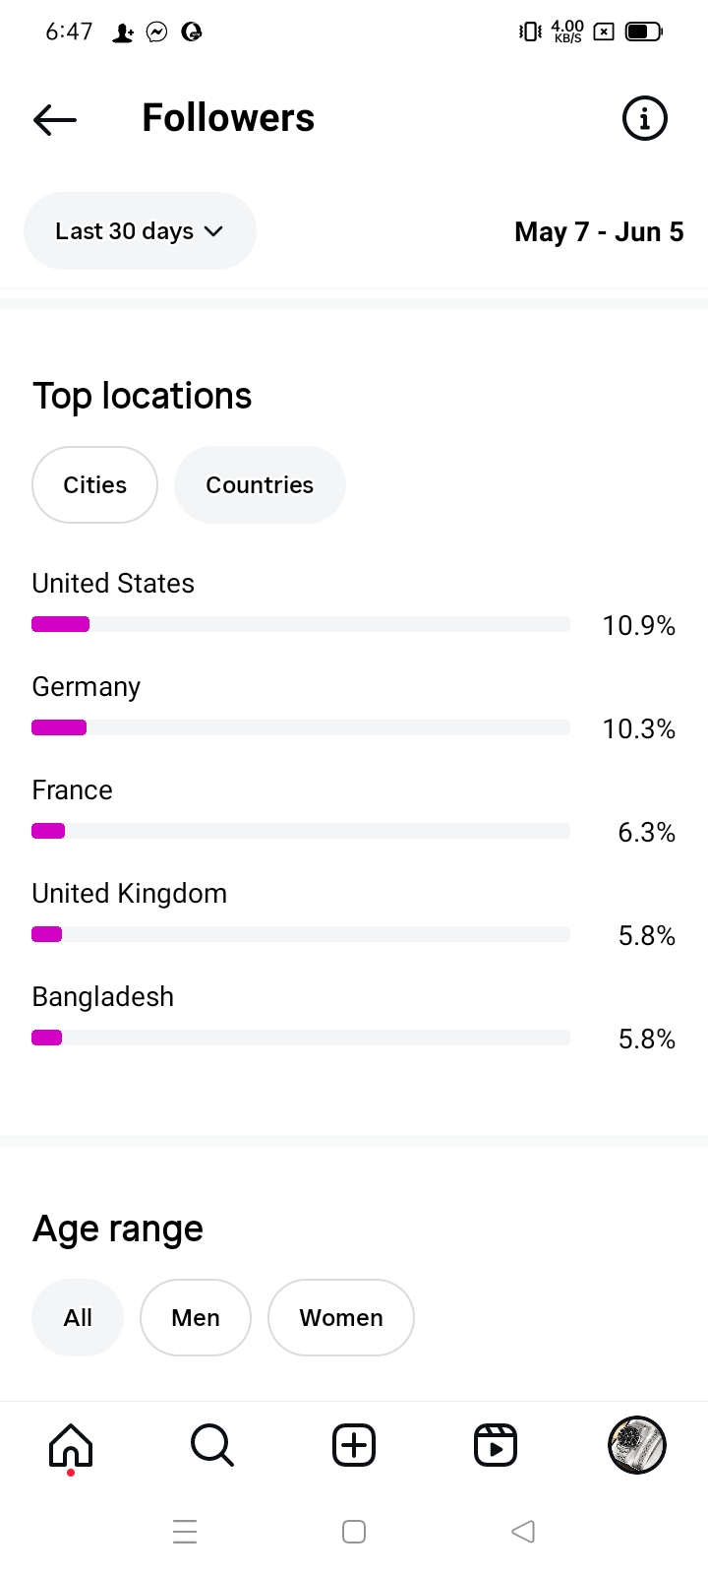708x1575 pixels.
Task: Select the Cities location filter
Action: [95, 485]
